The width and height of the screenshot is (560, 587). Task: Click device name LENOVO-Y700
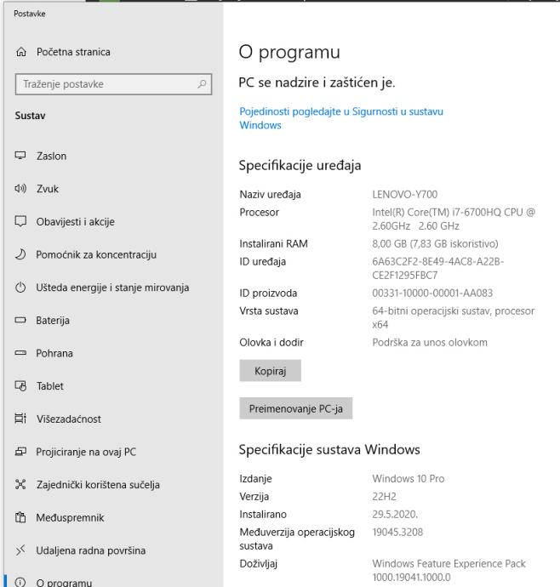404,194
